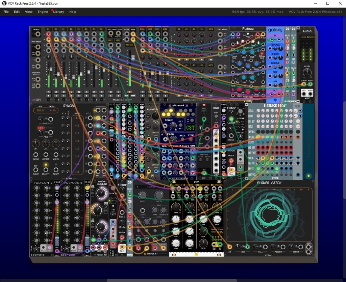
Task: Click the Chorus RATE knob
Action: [142, 195]
